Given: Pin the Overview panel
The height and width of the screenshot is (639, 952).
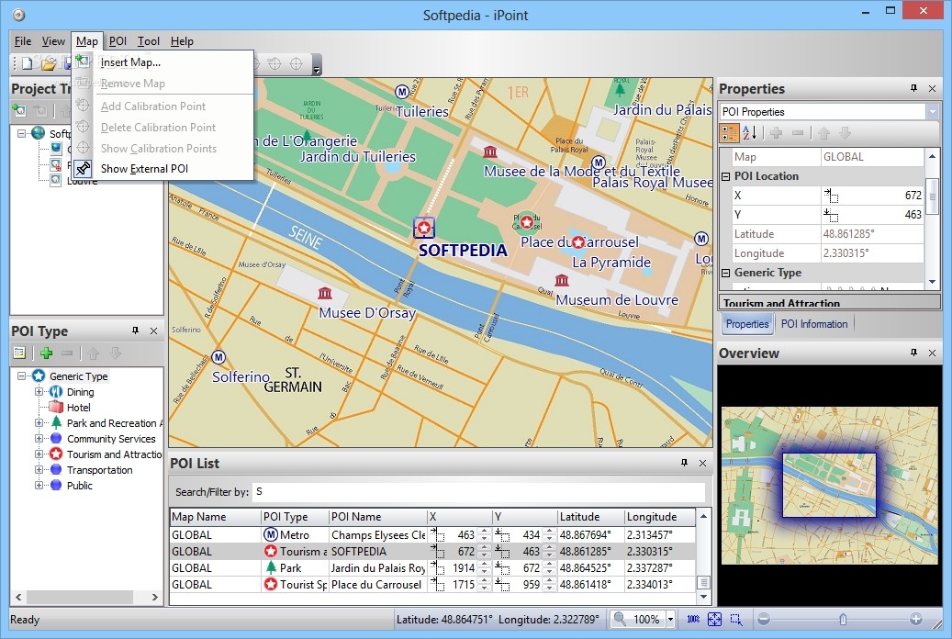Looking at the screenshot, I should 913,353.
